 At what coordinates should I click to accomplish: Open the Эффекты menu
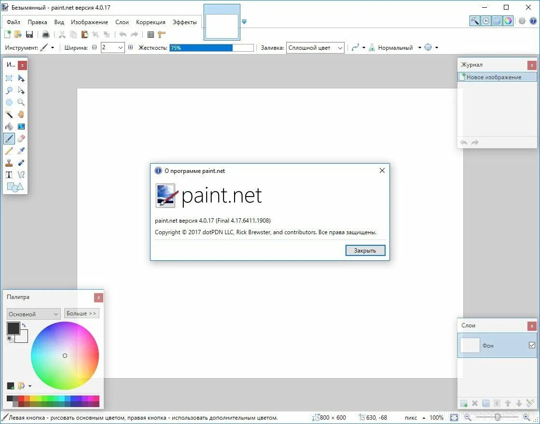point(185,22)
